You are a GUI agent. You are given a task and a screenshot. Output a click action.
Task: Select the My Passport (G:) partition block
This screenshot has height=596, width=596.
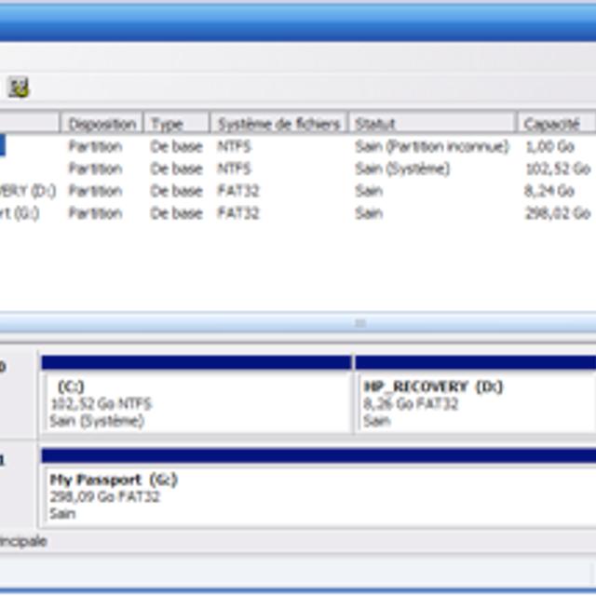pos(318,487)
